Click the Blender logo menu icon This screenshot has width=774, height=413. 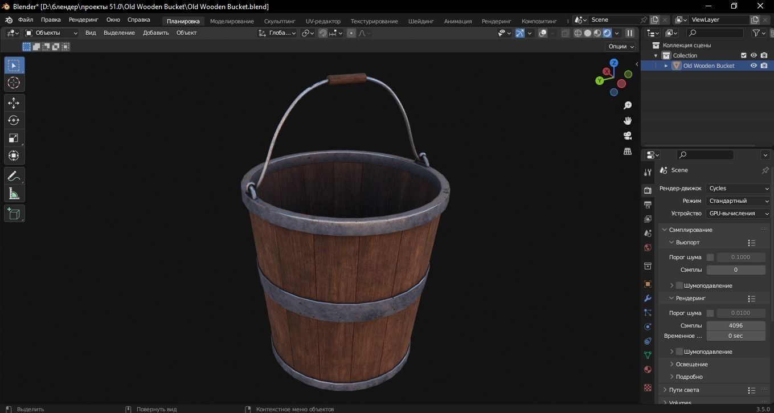coord(9,20)
